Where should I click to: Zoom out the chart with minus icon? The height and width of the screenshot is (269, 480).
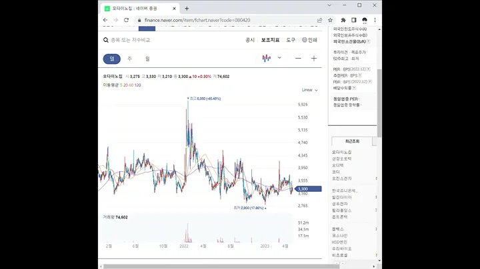298,59
